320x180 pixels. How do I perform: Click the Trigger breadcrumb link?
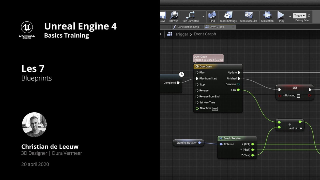(181, 34)
